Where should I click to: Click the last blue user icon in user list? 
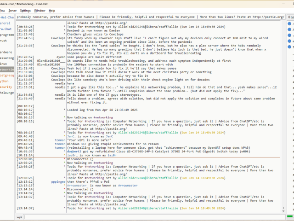289,47
